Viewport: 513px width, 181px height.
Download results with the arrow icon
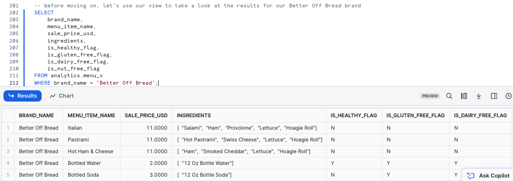click(479, 96)
